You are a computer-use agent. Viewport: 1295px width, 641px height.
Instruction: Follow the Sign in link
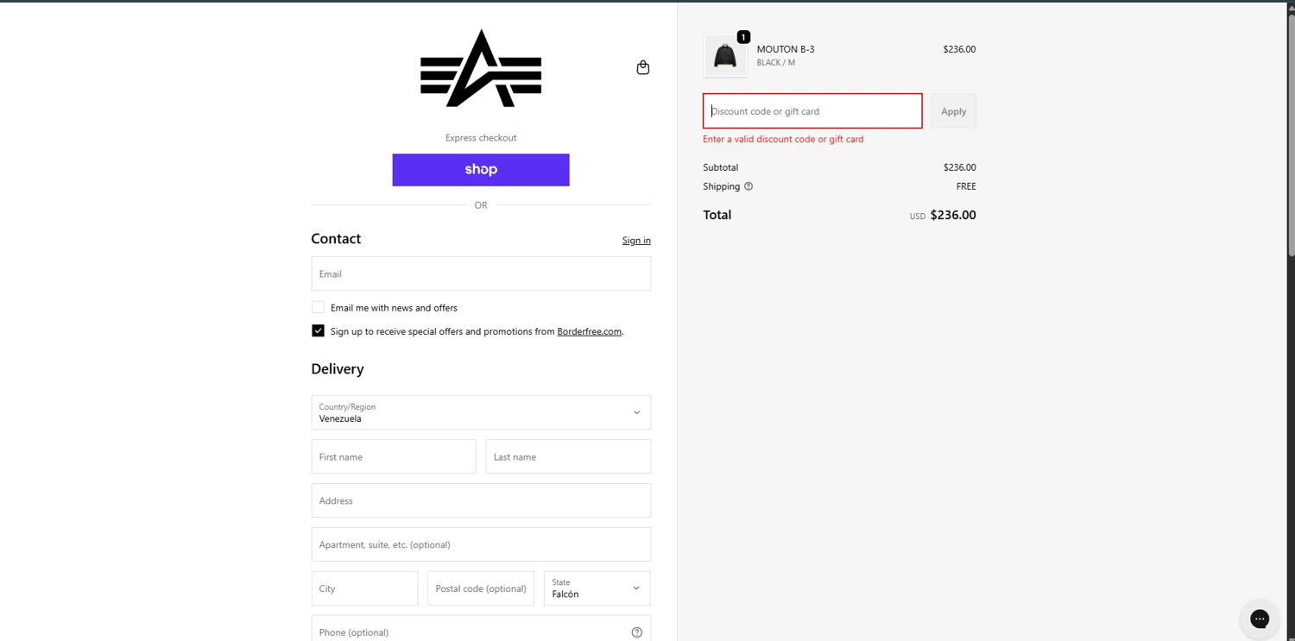[636, 241]
